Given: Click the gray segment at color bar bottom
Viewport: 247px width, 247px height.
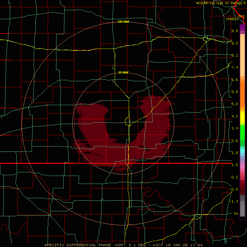Looking at the screenshot, I should (242, 210).
